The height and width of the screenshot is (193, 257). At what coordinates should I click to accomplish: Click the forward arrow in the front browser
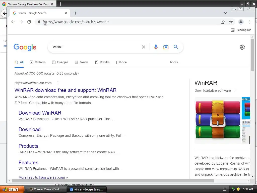(x=21, y=22)
